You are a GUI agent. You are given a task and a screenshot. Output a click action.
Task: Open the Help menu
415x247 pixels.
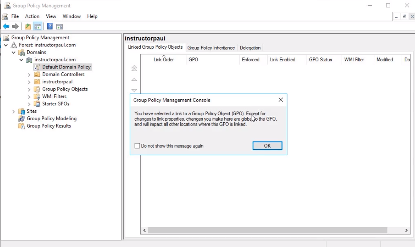pyautogui.click(x=92, y=16)
